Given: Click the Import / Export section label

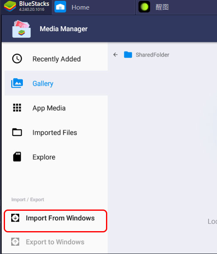Looking at the screenshot, I should 28,200.
